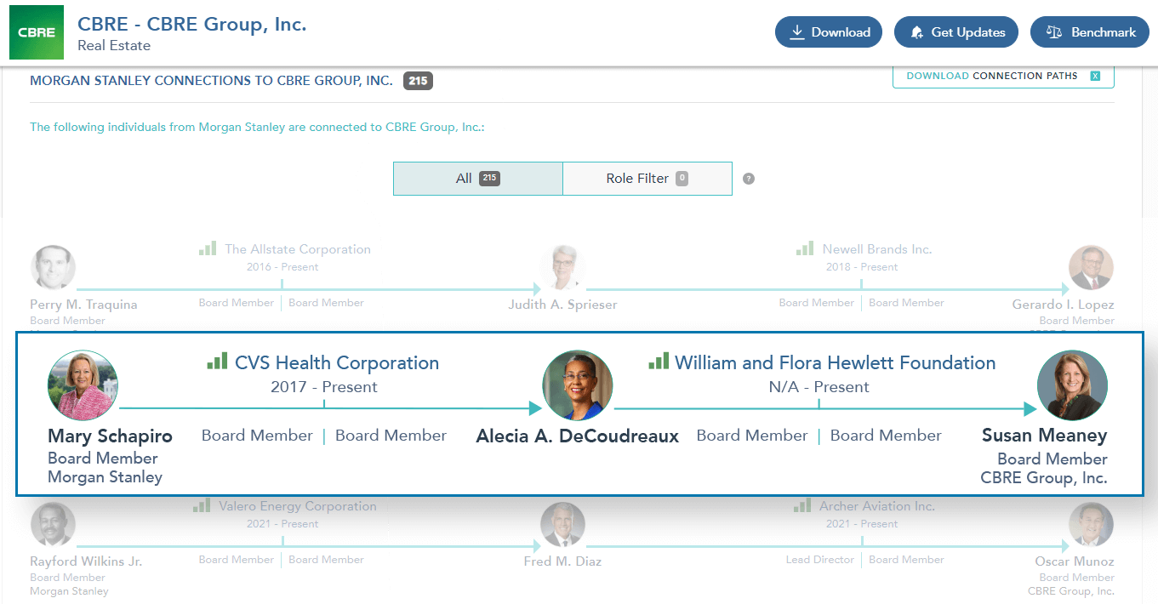Open the Benchmark button
Screen dimensions: 1158x604
pos(1089,32)
